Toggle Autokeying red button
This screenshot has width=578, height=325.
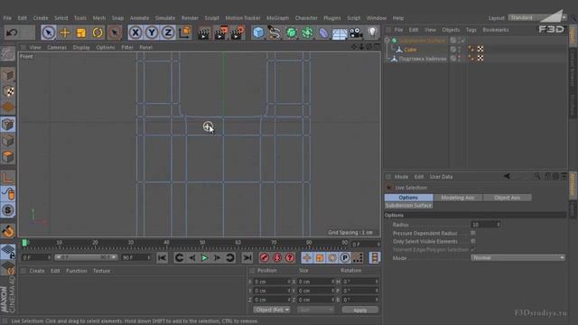[277, 258]
